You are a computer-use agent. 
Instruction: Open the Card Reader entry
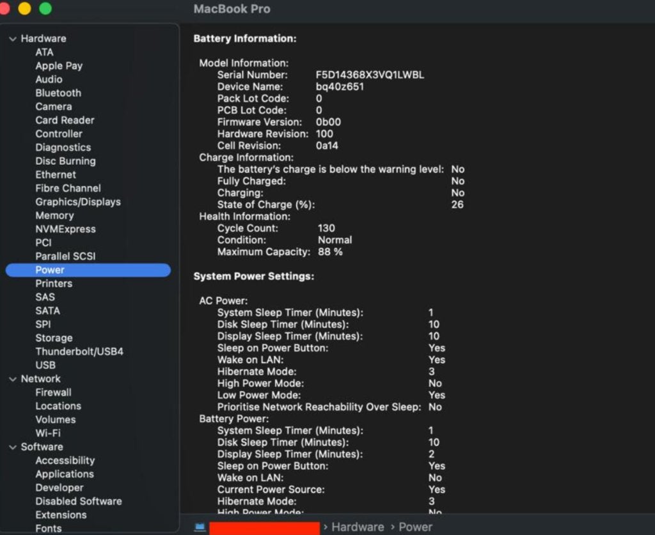tap(65, 120)
